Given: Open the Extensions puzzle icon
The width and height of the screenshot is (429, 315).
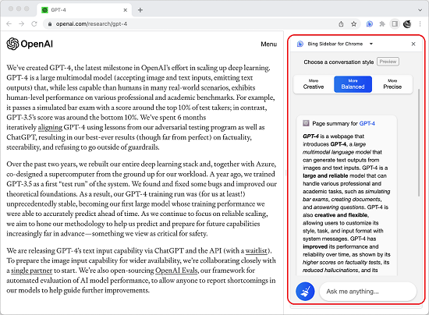Looking at the screenshot, I should 382,24.
